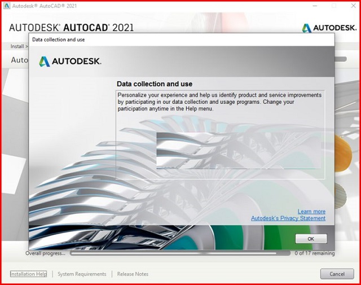Open Installation Help
The width and height of the screenshot is (361, 285).
(x=29, y=274)
